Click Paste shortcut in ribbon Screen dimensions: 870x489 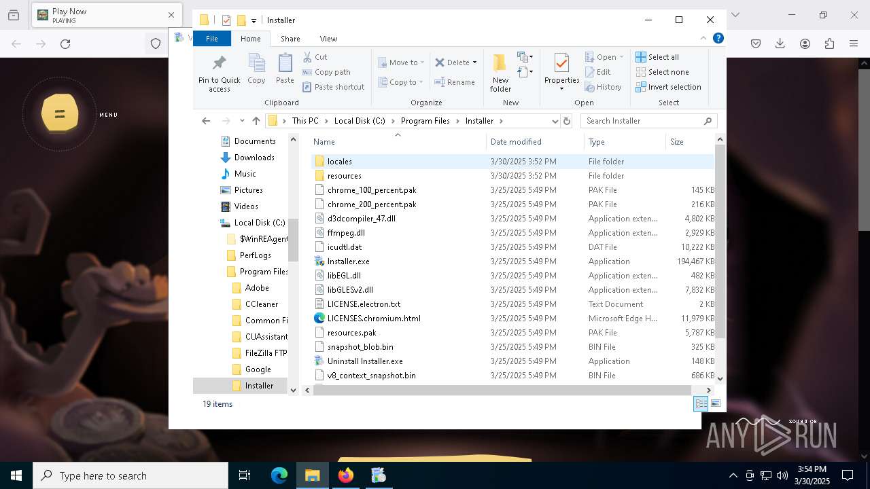point(333,87)
